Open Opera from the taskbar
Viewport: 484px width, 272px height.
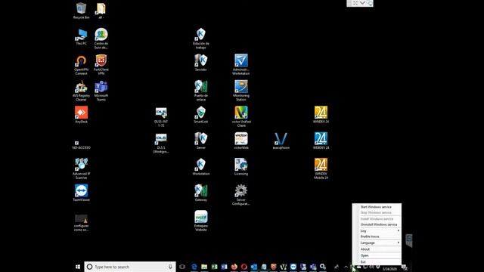click(x=244, y=267)
